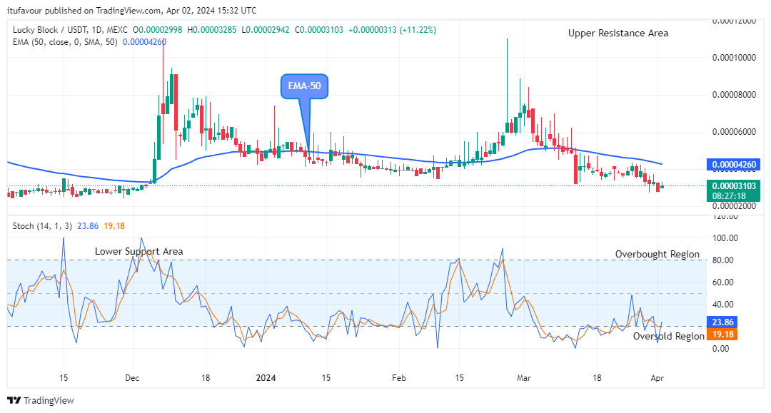The image size is (771, 413).
Task: Click the Oversold Region label
Action: [x=669, y=336]
